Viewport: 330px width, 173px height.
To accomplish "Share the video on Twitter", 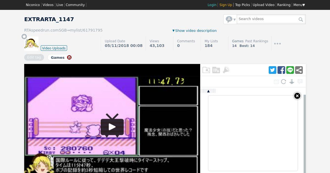I will 273,70.
